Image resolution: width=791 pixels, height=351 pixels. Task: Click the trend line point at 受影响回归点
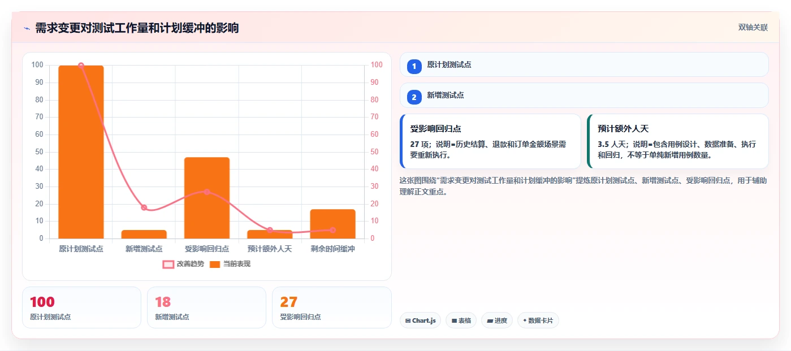coord(207,192)
